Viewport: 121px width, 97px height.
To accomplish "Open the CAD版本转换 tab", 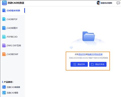I will click(x=13, y=11).
